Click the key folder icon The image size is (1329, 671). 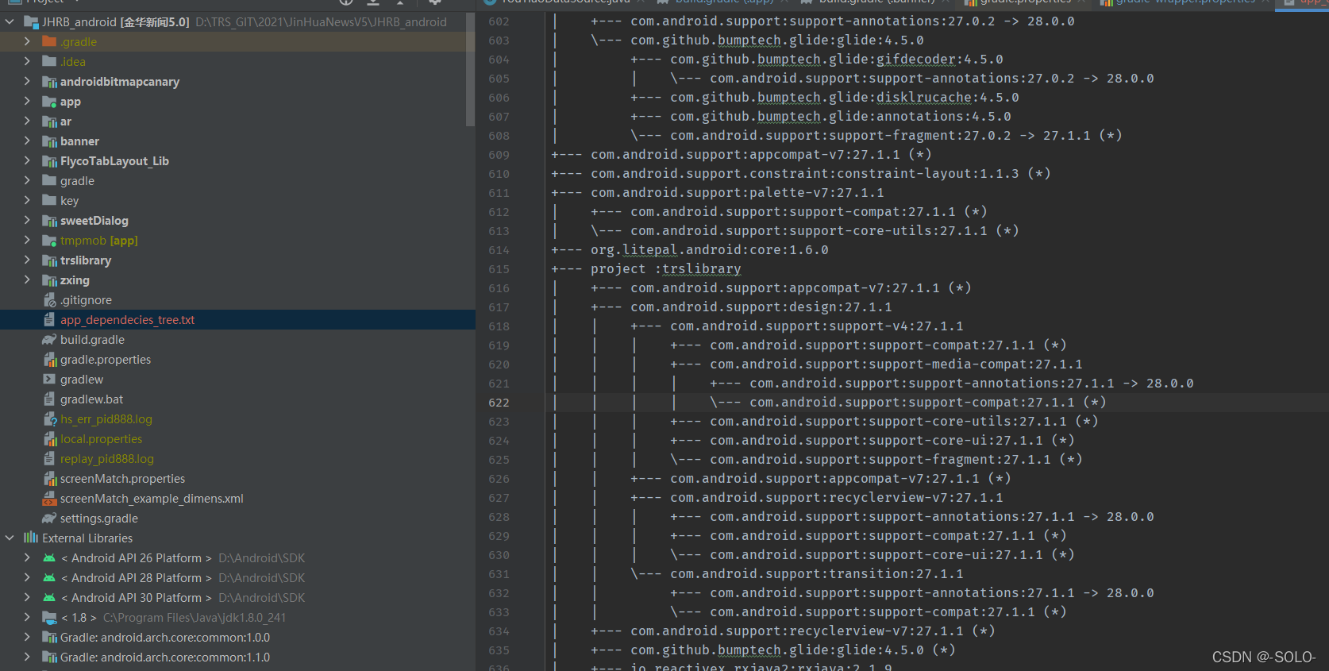point(49,200)
